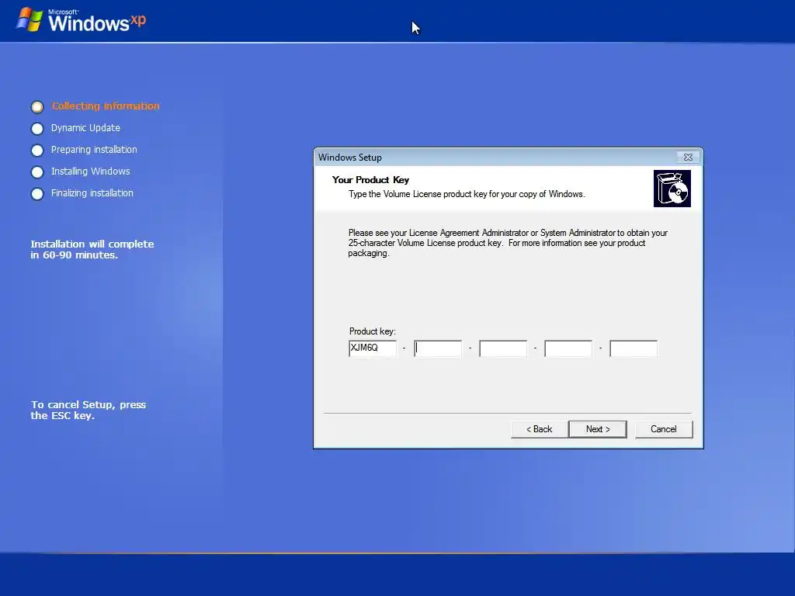The width and height of the screenshot is (795, 596).
Task: Click the software box and CD icon
Action: click(x=672, y=189)
